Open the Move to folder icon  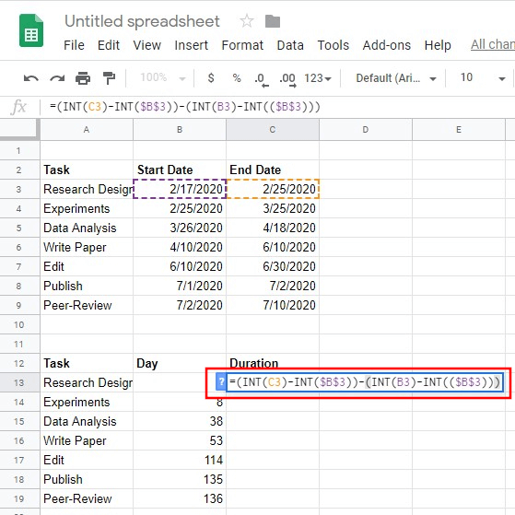(273, 22)
